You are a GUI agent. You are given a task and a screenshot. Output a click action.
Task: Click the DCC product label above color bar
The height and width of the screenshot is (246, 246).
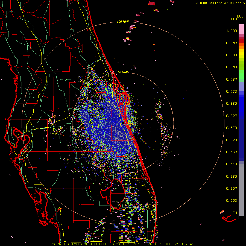(x=240, y=16)
